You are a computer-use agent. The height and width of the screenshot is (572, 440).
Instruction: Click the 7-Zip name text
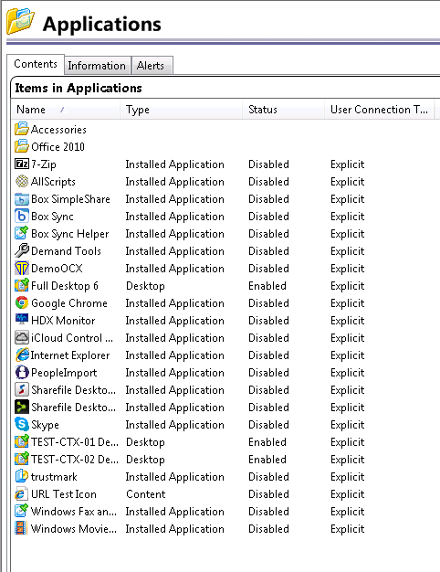coord(44,164)
